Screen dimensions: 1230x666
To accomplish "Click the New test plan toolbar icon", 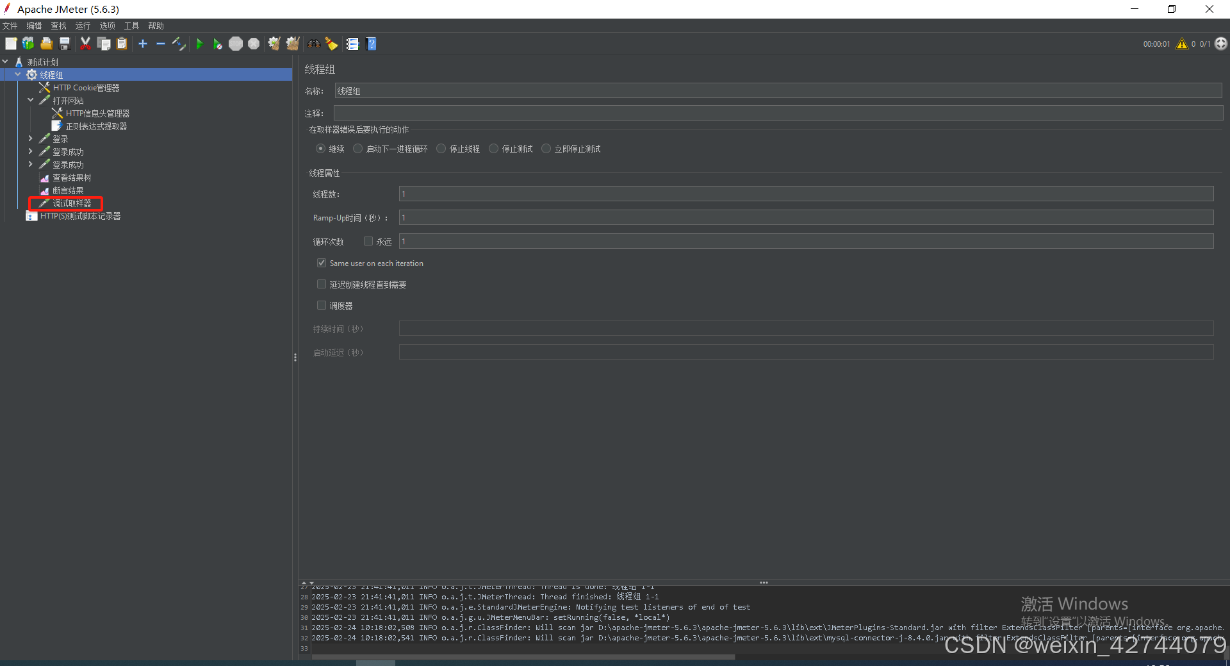I will [x=11, y=44].
